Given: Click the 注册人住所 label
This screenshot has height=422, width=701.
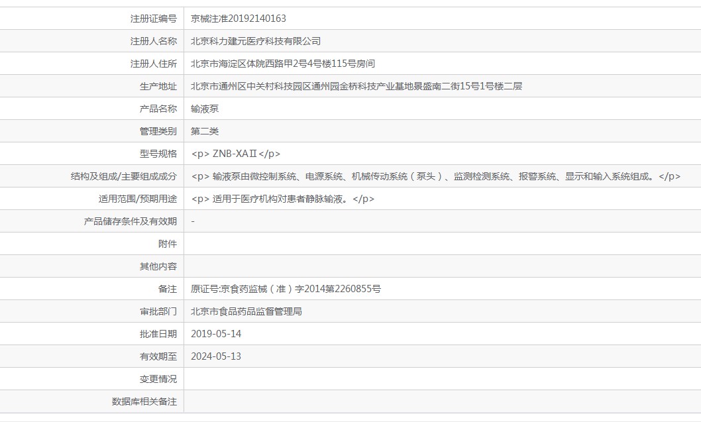Looking at the screenshot, I should (x=153, y=64).
